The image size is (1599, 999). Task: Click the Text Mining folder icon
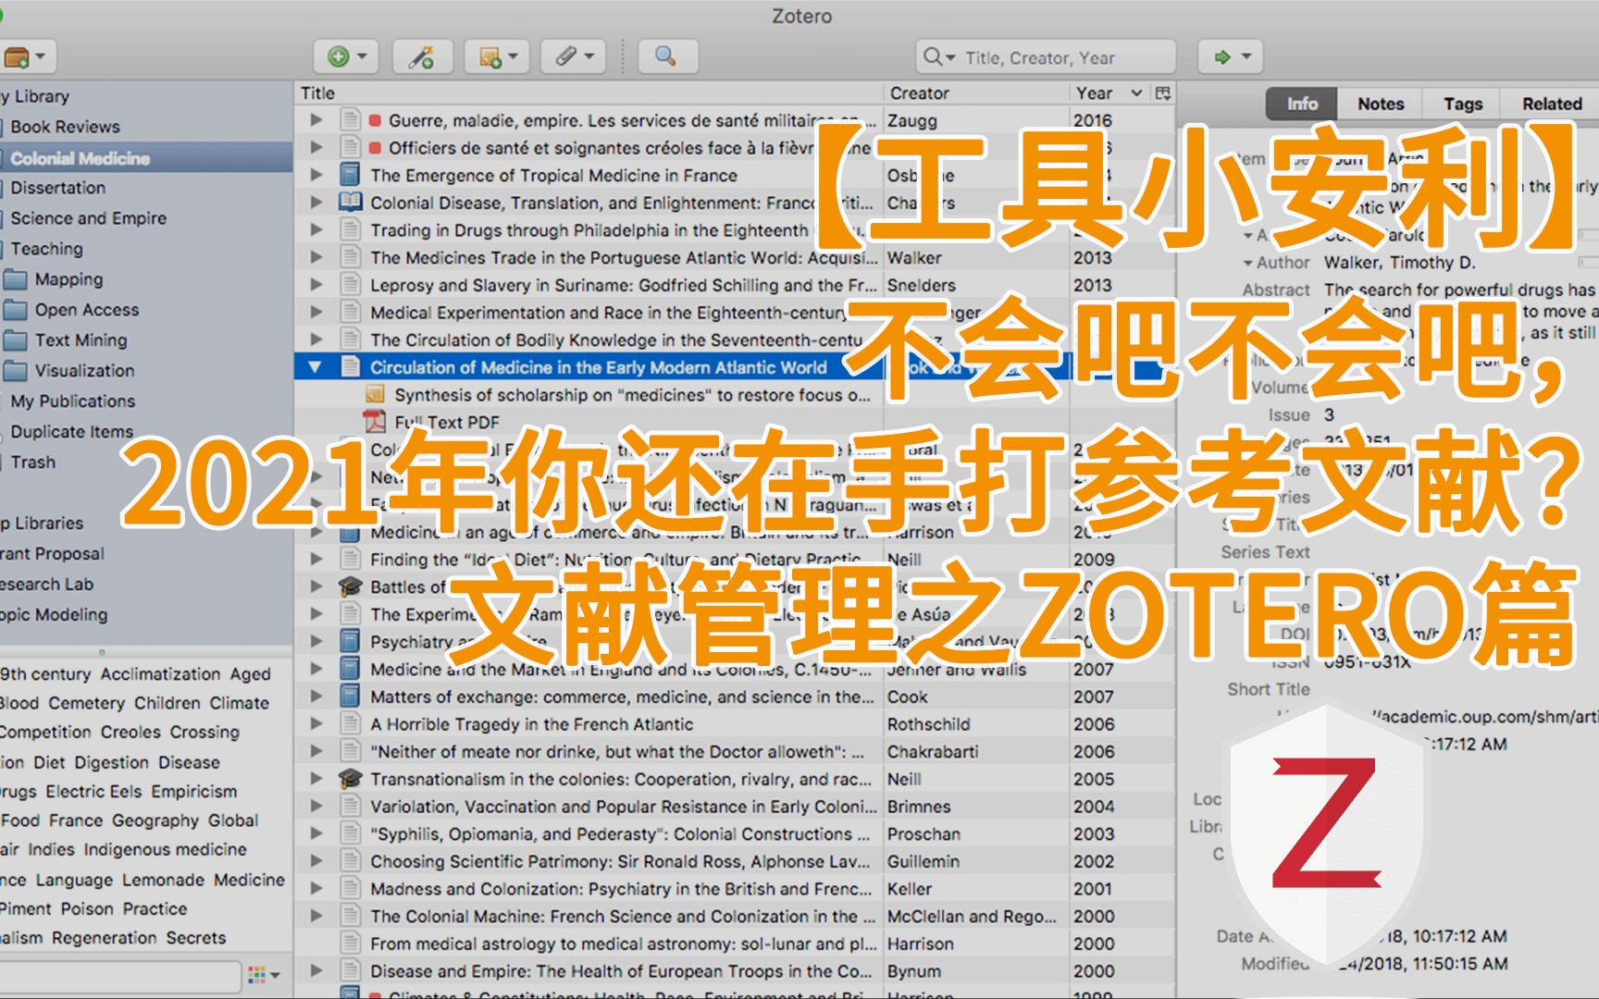(x=15, y=340)
